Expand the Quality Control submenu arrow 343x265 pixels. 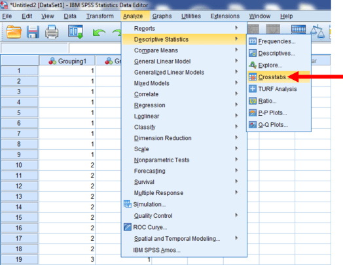pyautogui.click(x=236, y=215)
